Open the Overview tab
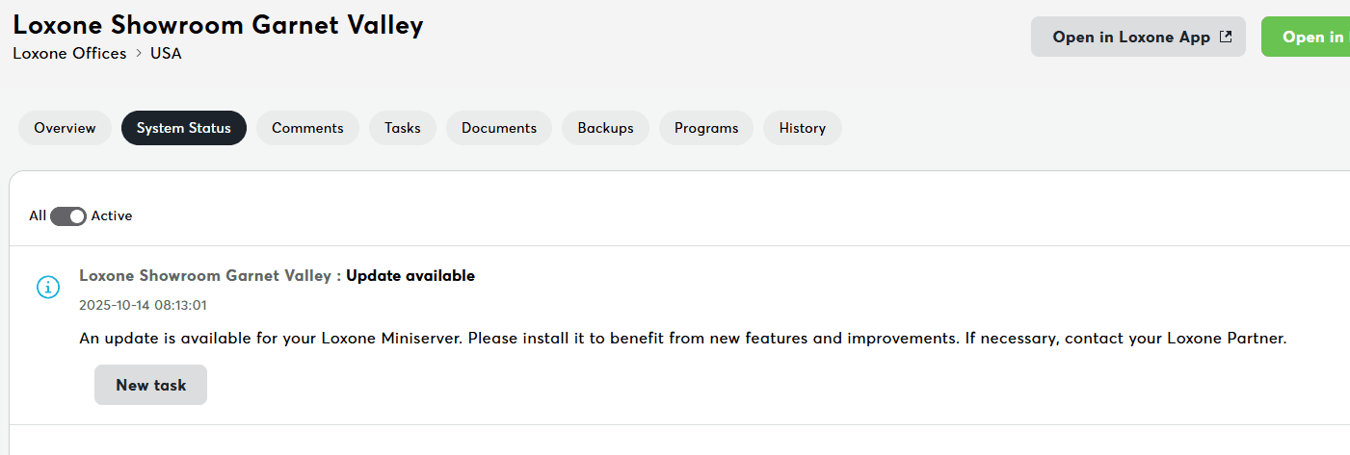This screenshot has height=455, width=1350. point(65,128)
